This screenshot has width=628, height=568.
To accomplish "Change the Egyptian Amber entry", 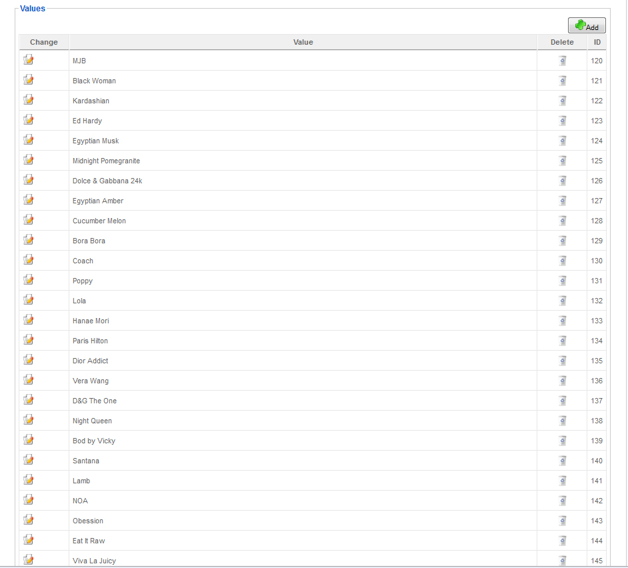I will tap(29, 200).
